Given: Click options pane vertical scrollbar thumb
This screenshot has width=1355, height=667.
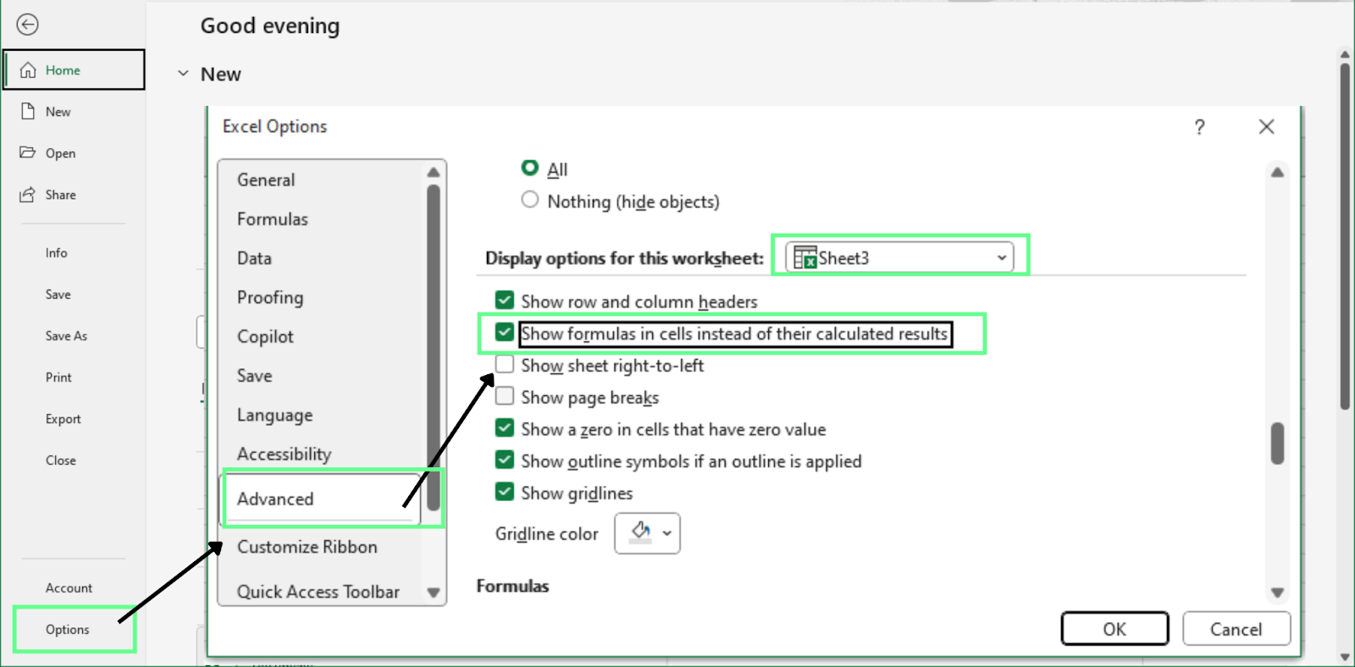Looking at the screenshot, I should (1277, 444).
